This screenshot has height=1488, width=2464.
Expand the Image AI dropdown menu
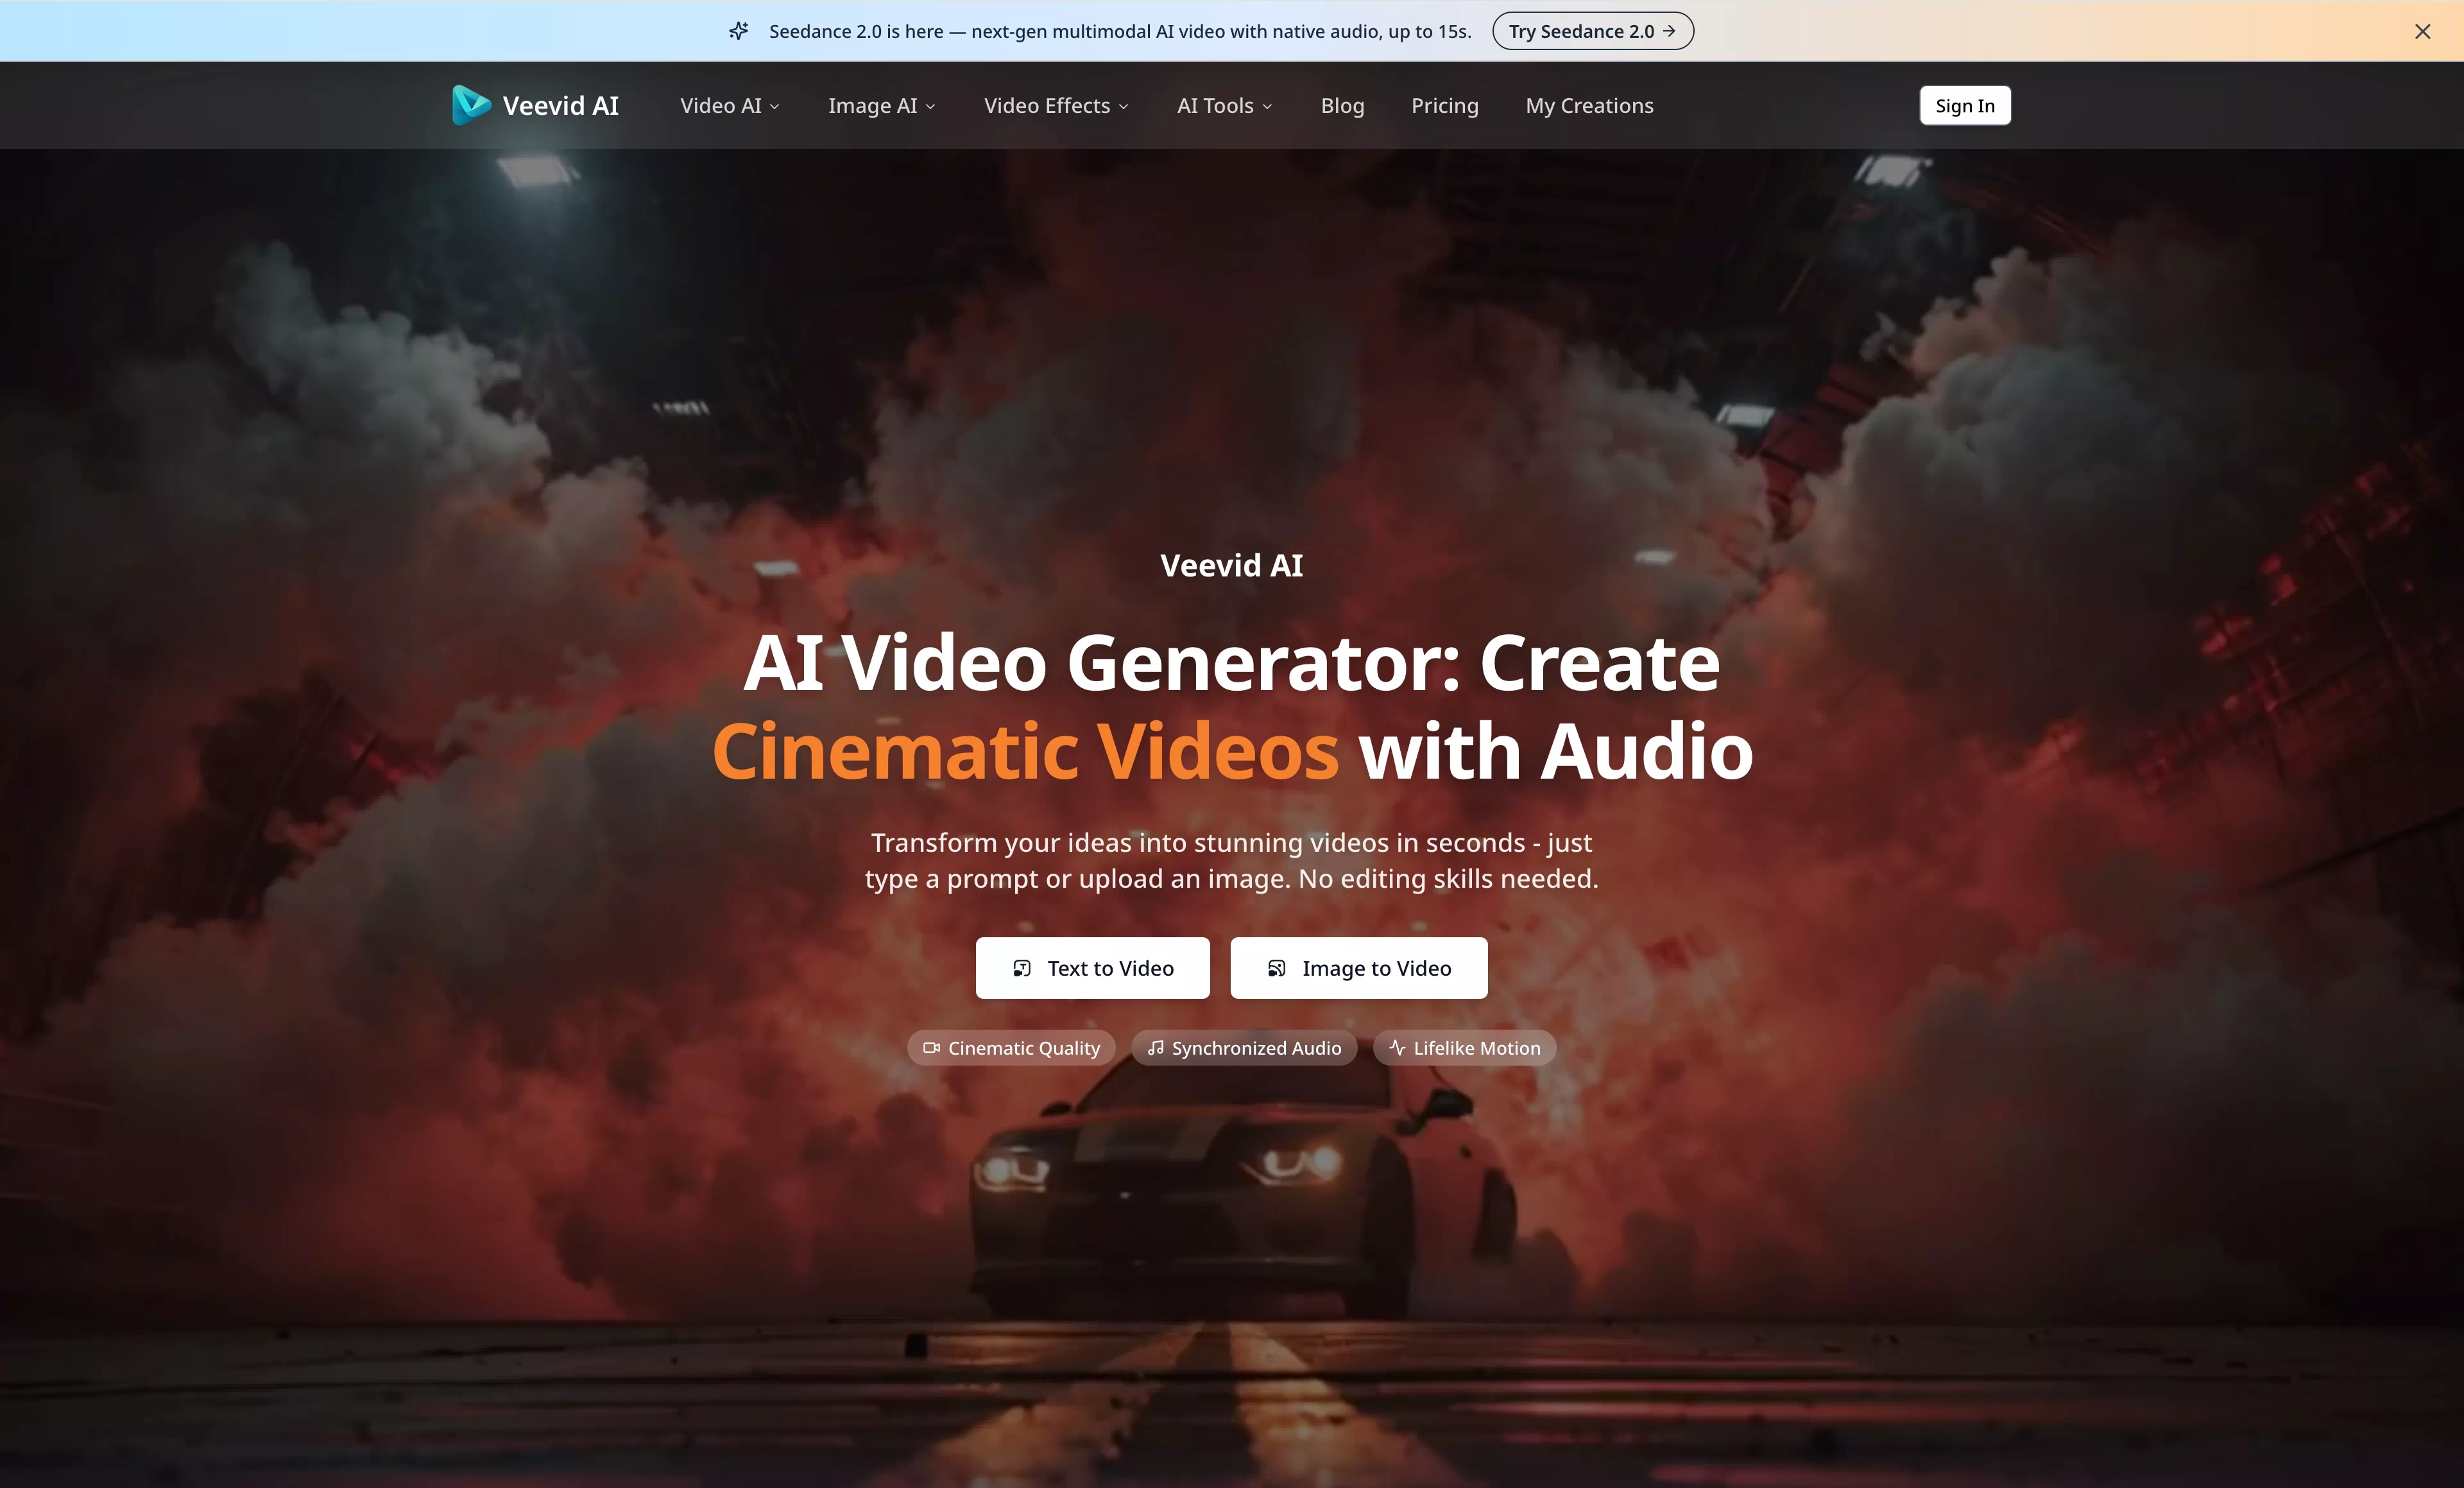(882, 105)
